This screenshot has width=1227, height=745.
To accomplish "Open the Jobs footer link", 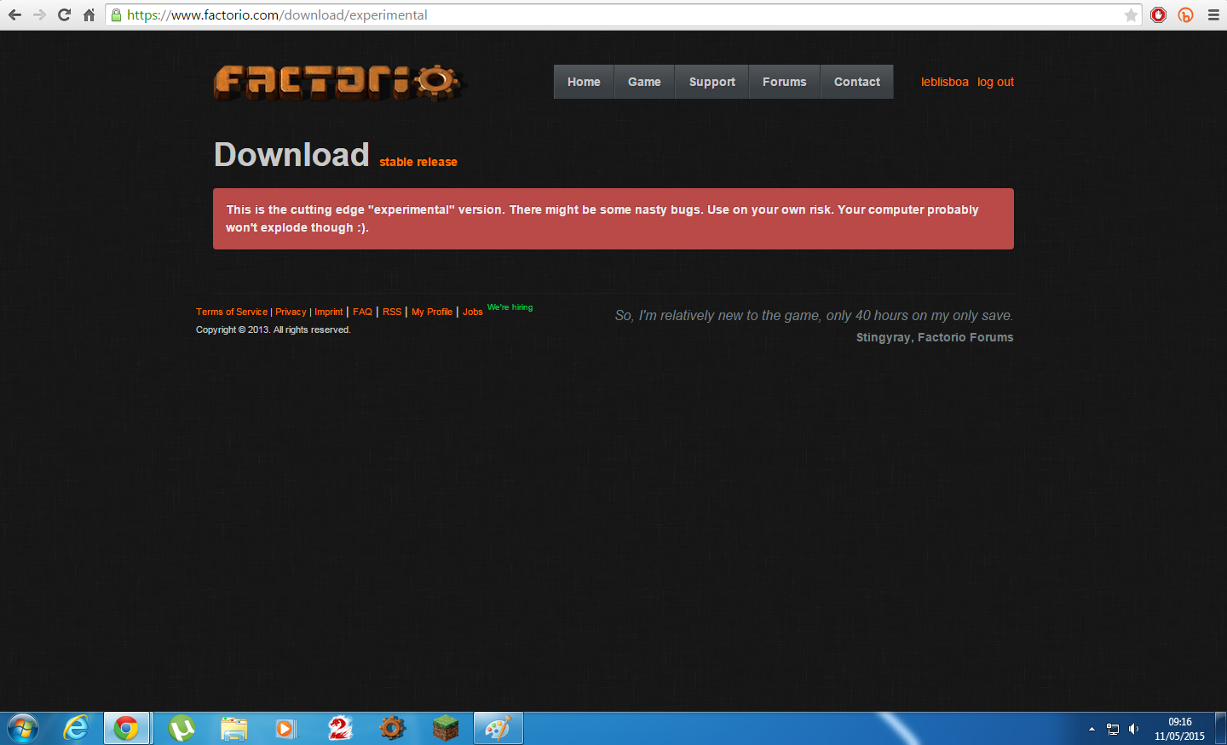I will pos(473,312).
